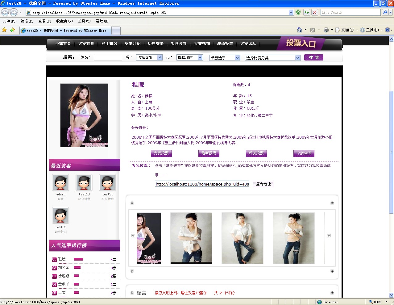Open the 编辑 (Edit) menu
Image resolution: width=394 pixels, height=305 pixels.
pos(27,21)
